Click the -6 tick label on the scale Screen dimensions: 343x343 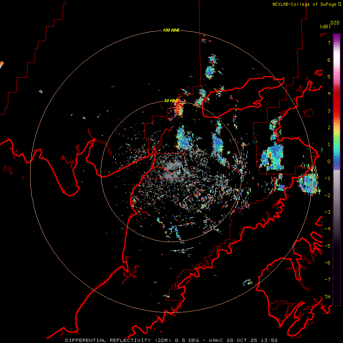[327, 263]
